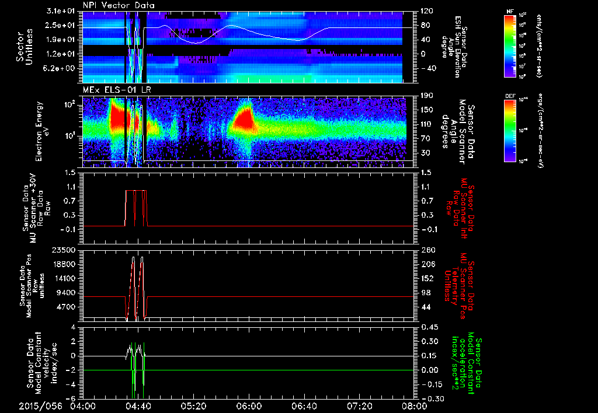598x413 pixels.
Task: Click the '06:00' time axis label
Action: (x=249, y=406)
